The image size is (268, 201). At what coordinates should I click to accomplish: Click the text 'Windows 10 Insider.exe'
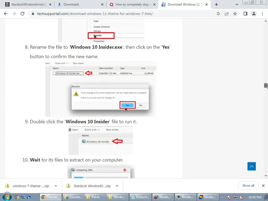tap(96, 47)
